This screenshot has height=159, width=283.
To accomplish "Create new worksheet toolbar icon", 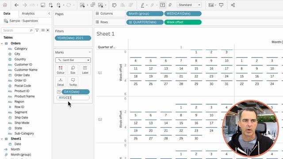I will pos(82,5).
